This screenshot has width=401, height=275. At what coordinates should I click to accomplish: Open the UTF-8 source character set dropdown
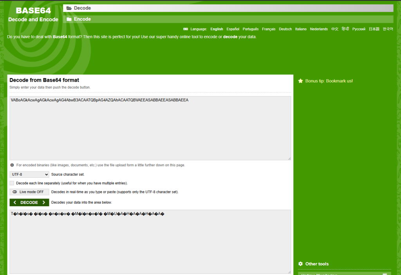[x=29, y=174]
